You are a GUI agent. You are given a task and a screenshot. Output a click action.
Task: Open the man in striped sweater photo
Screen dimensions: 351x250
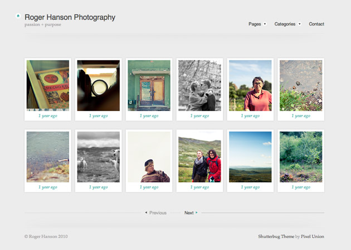click(x=149, y=157)
